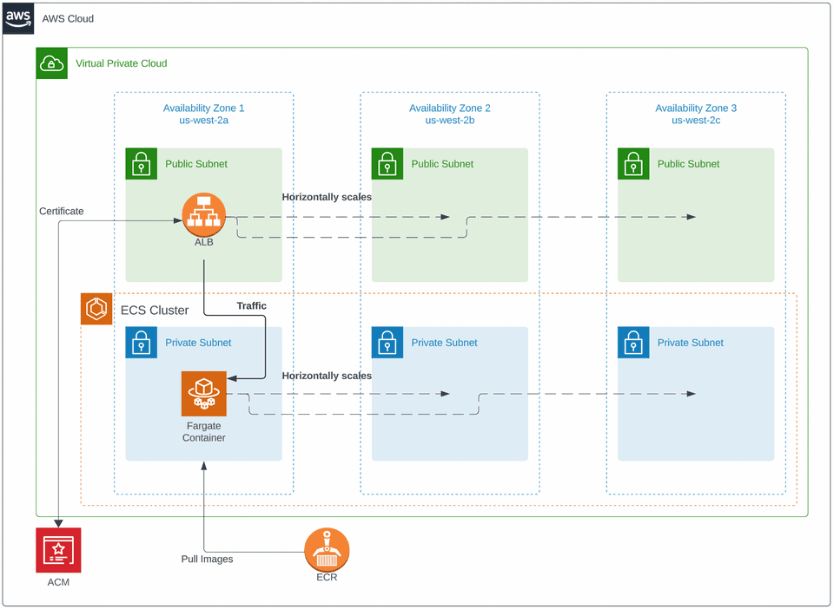Image resolution: width=834 pixels, height=609 pixels.
Task: Click Public Subnet text in Availability Zone 2
Action: coord(442,164)
